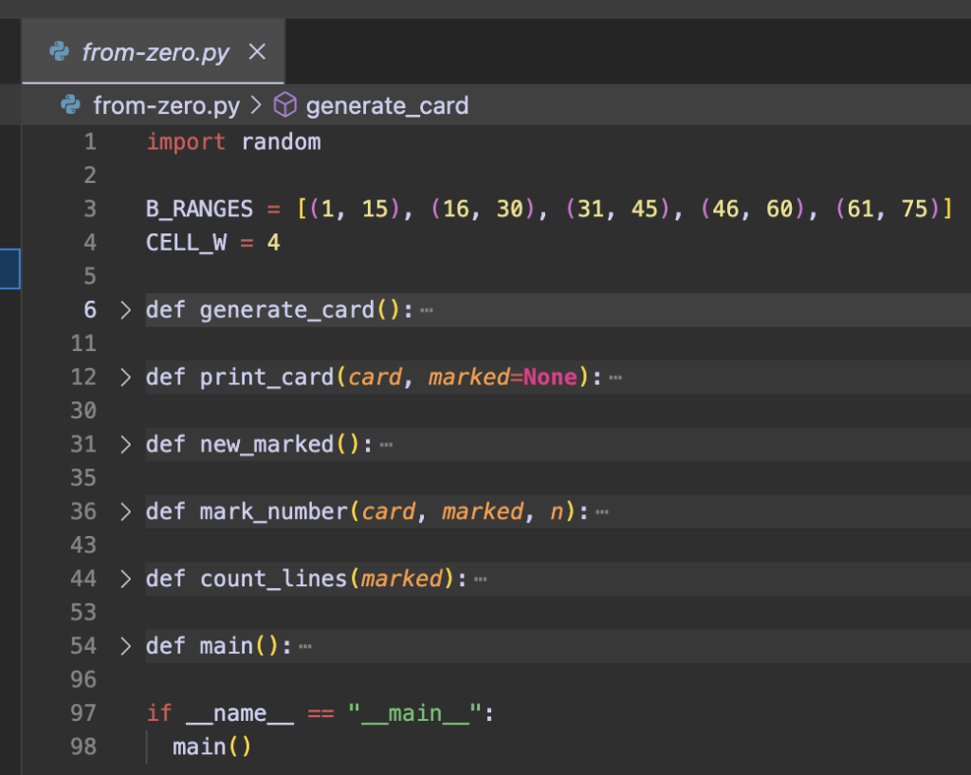Open the generate_card breadcrumb symbol list
This screenshot has width=971, height=775.
coord(387,105)
